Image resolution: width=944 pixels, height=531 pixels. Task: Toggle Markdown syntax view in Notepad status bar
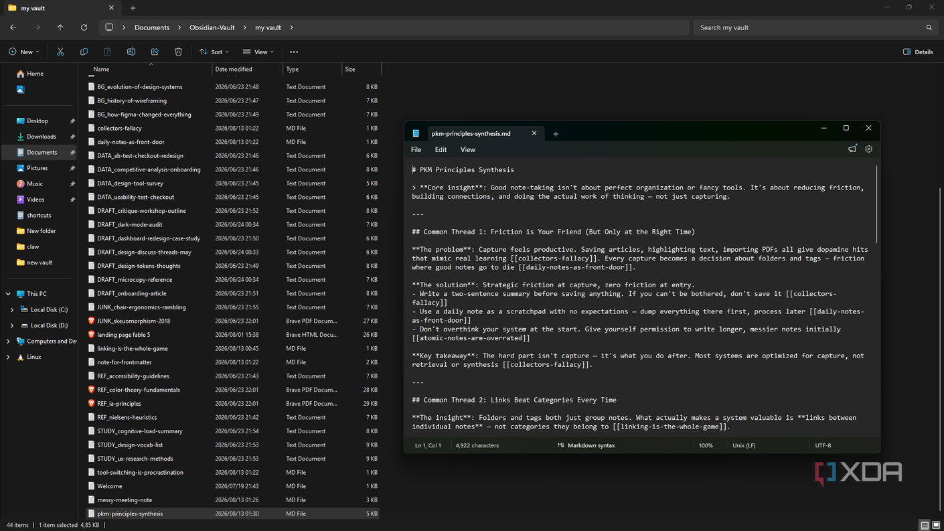coord(586,445)
